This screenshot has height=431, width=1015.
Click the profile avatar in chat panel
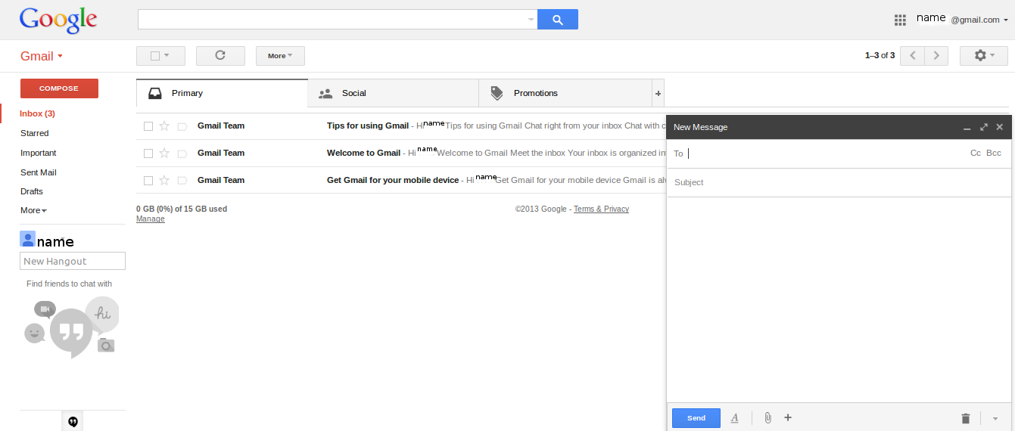coord(28,240)
